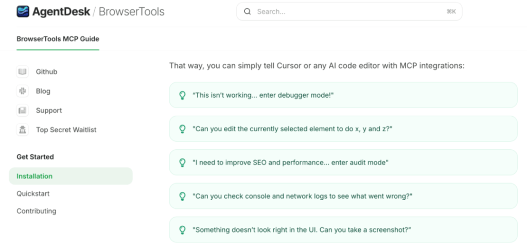Viewport: 527px width, 247px height.
Task: Click lightbulb icon beside console logs tip
Action: coord(182,196)
